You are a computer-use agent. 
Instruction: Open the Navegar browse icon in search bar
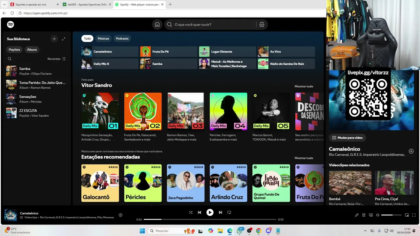(262, 25)
